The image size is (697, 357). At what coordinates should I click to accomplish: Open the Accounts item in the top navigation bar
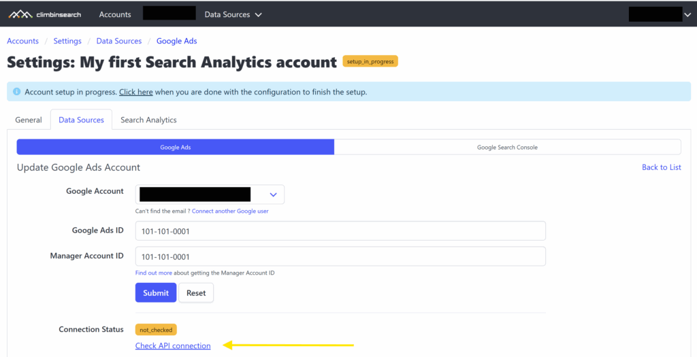tap(115, 14)
